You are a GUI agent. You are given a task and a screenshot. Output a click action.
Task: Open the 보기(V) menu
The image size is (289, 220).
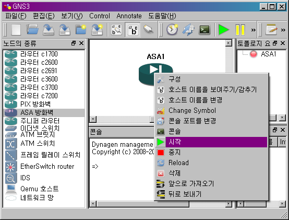(72, 16)
